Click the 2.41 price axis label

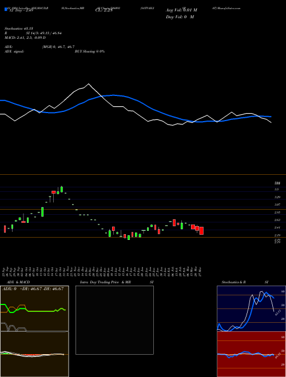(x=277, y=227)
